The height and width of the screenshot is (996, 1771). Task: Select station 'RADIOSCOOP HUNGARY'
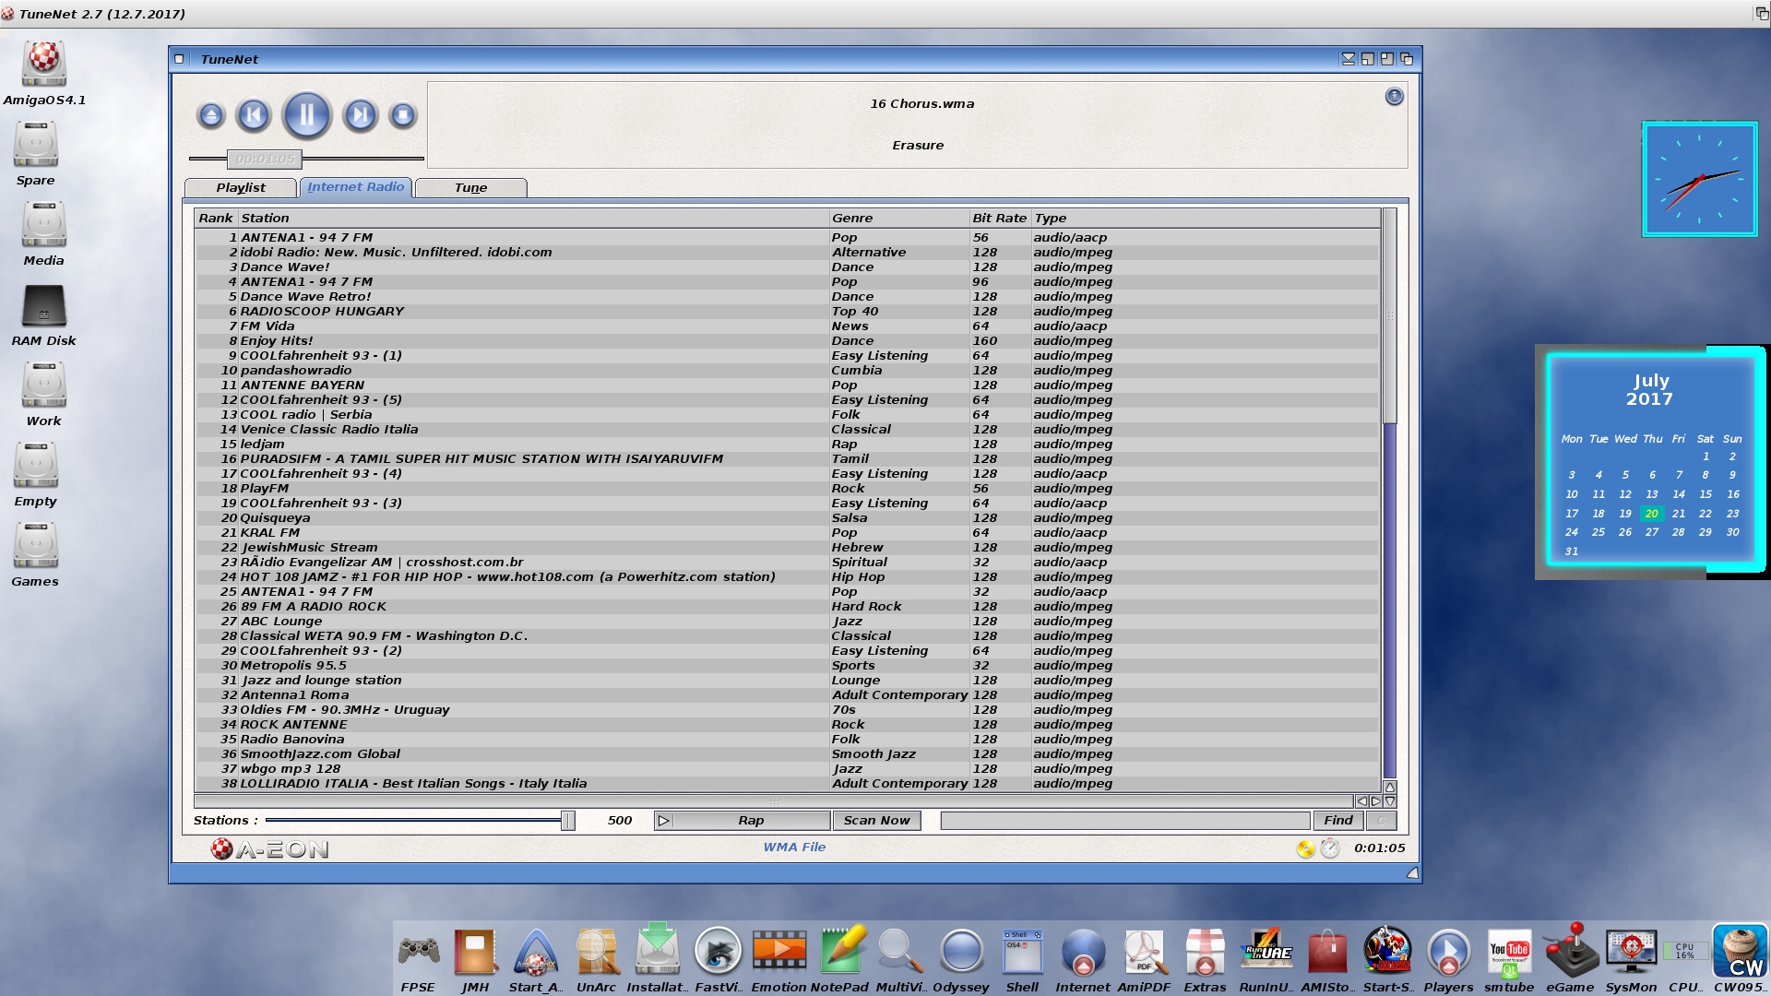[787, 312]
